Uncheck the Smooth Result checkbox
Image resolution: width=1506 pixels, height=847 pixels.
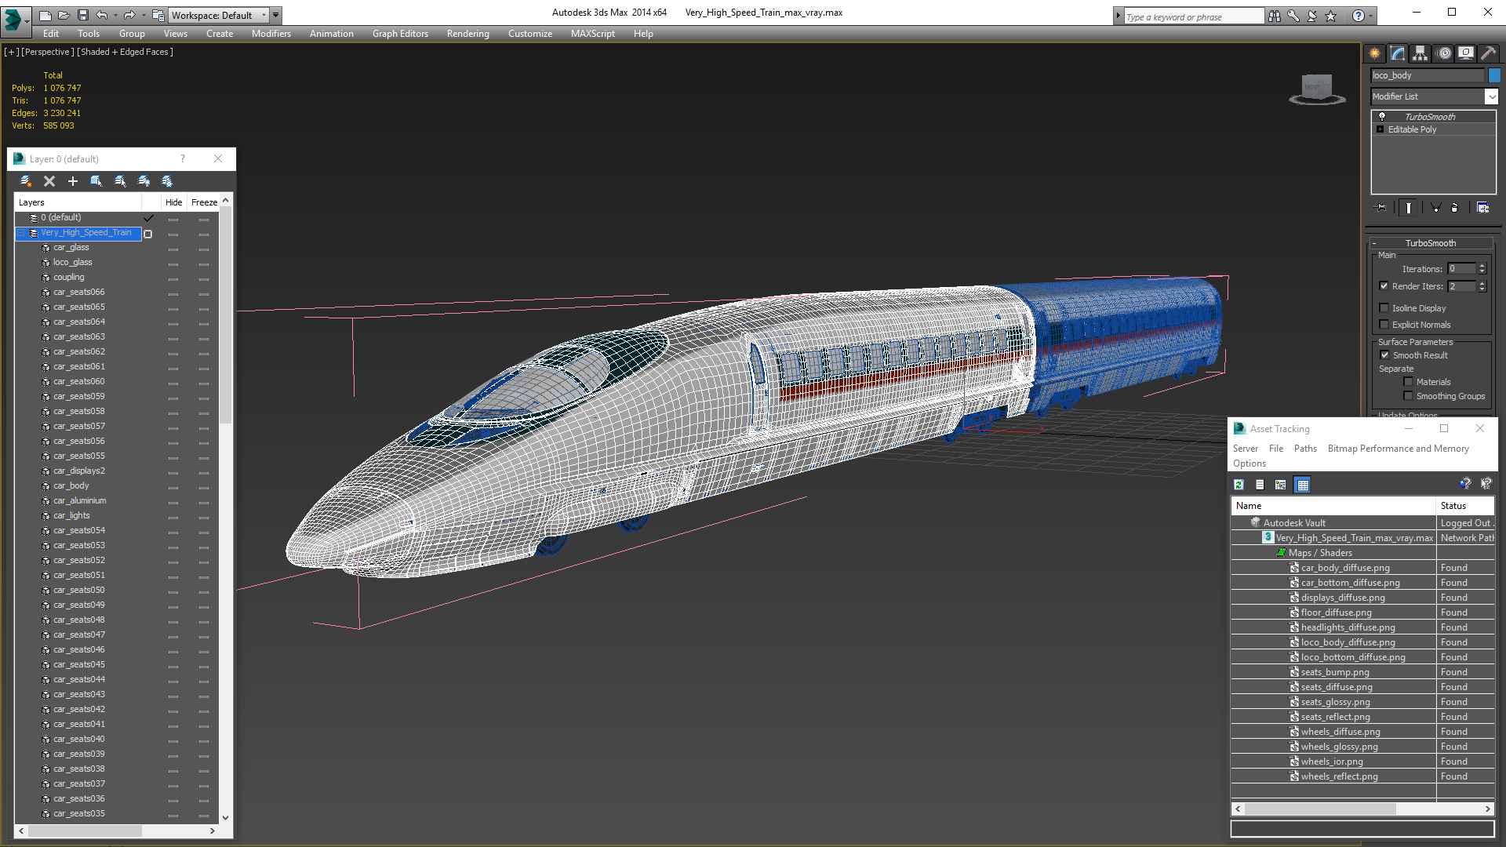pyautogui.click(x=1385, y=355)
